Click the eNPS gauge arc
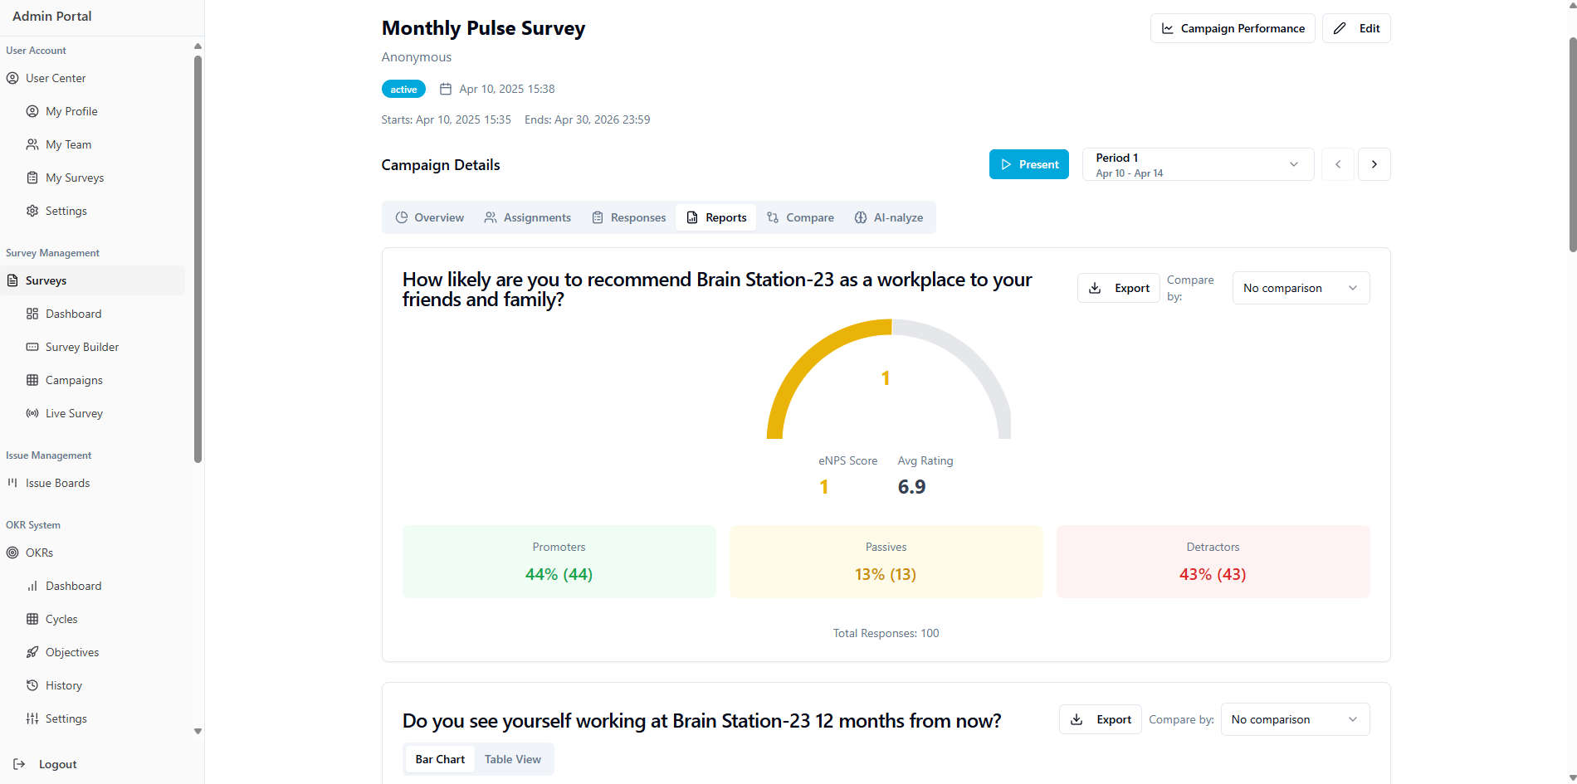The height and width of the screenshot is (784, 1577). coord(888,378)
